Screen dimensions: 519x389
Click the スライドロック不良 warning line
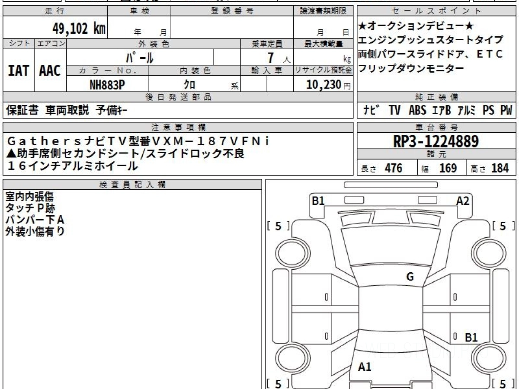pos(125,153)
